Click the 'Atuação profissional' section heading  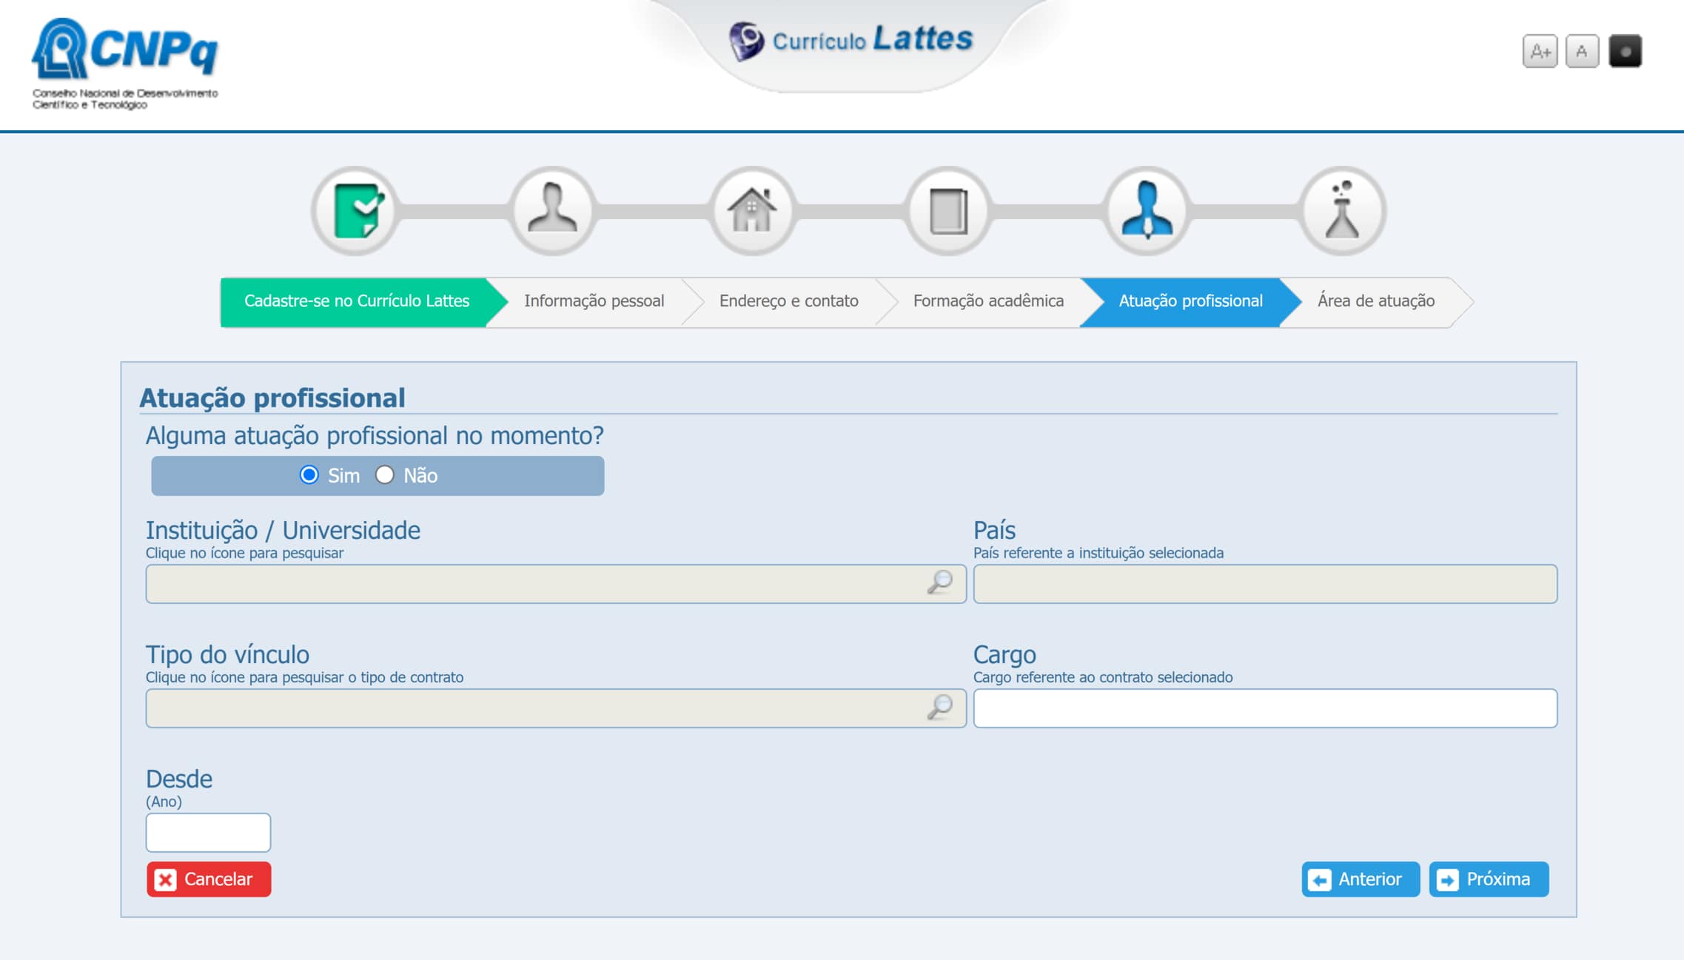tap(272, 398)
